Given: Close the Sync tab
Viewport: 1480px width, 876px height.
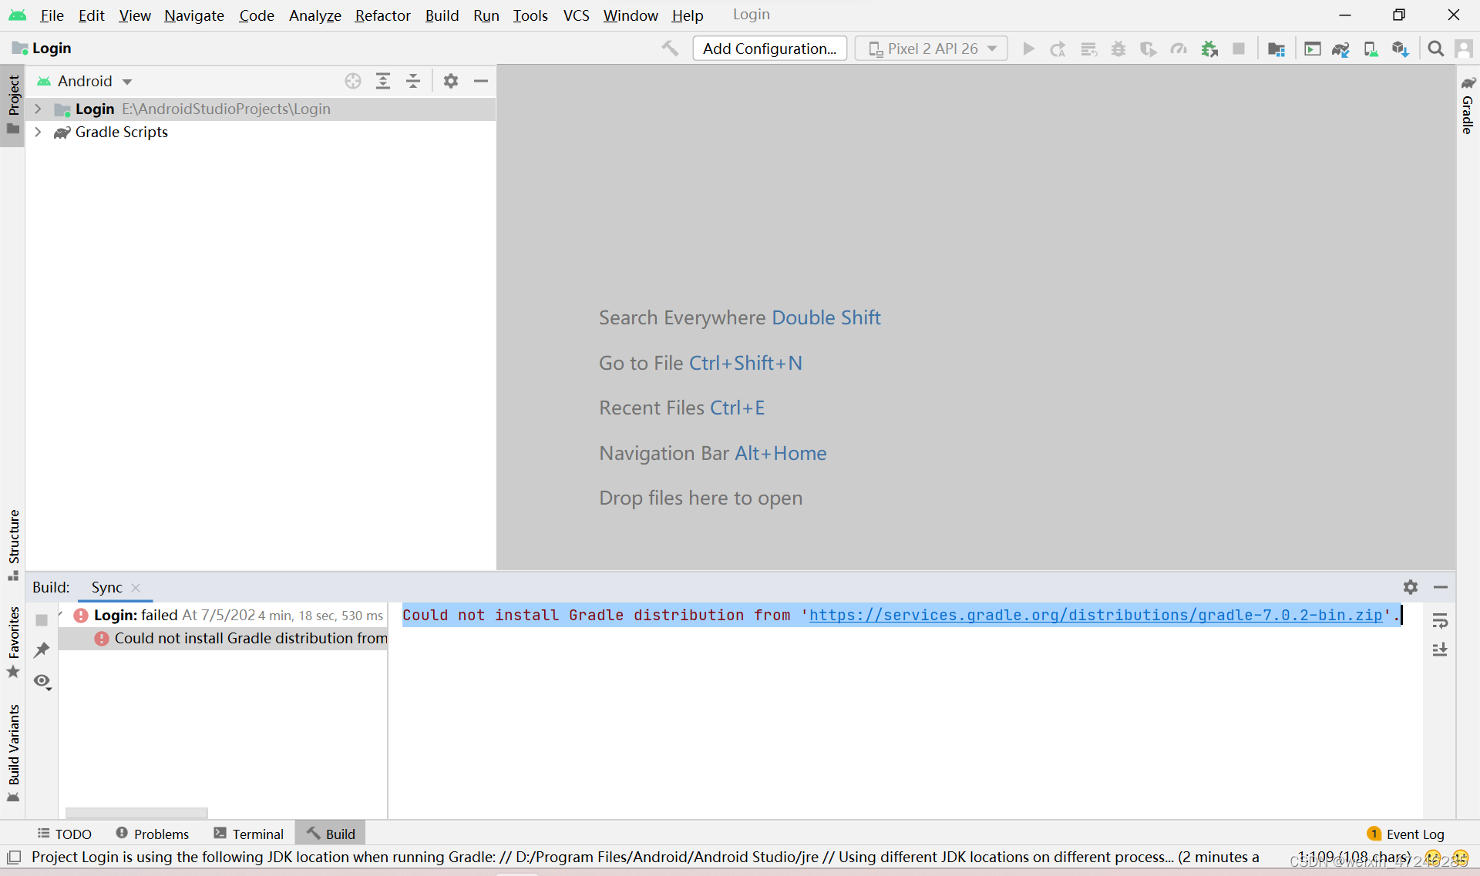Looking at the screenshot, I should [136, 587].
